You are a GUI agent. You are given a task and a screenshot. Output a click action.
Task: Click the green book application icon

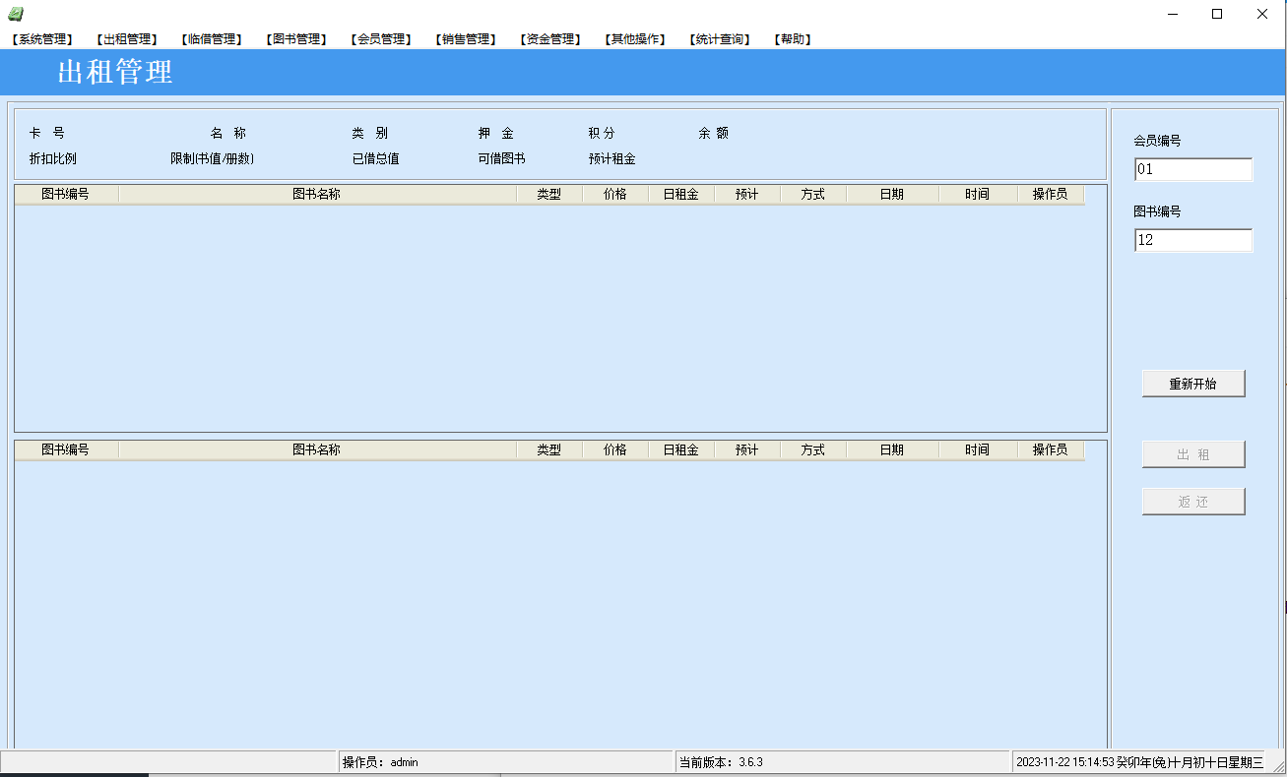15,14
